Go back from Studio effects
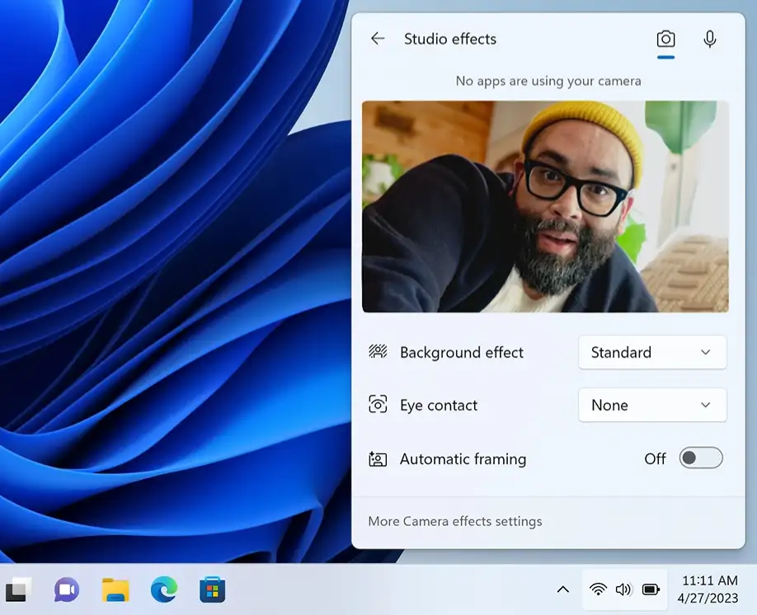757x615 pixels. [378, 39]
